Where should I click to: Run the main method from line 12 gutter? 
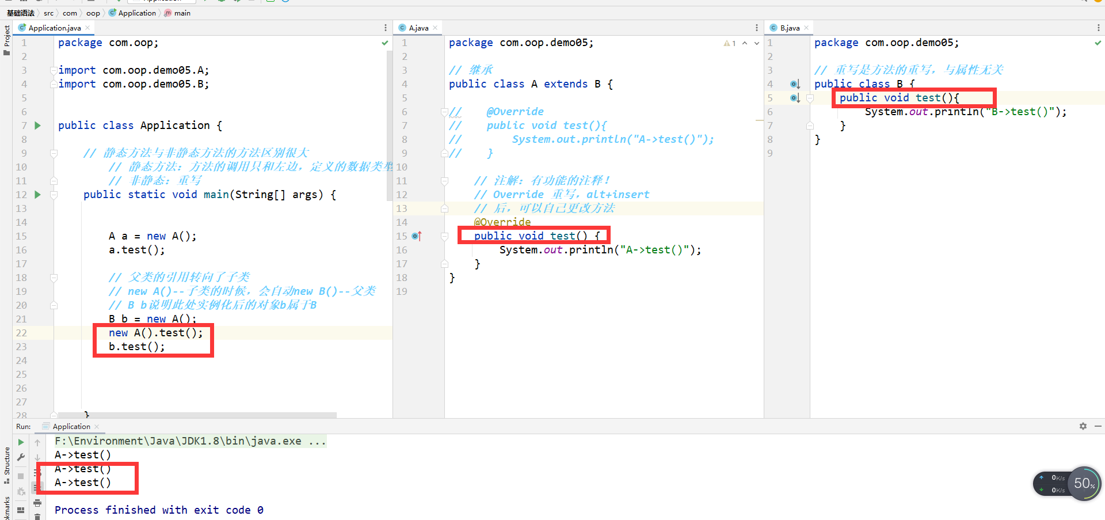pos(37,195)
